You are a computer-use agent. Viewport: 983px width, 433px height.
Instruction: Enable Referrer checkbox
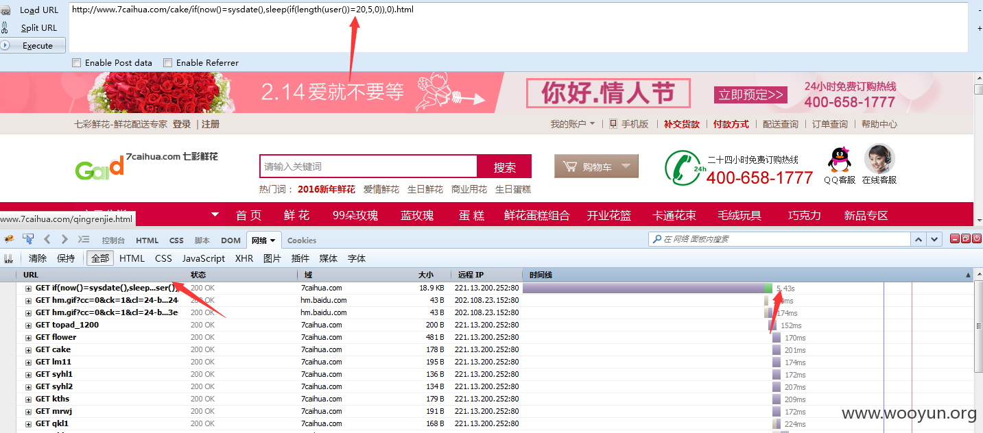(168, 63)
